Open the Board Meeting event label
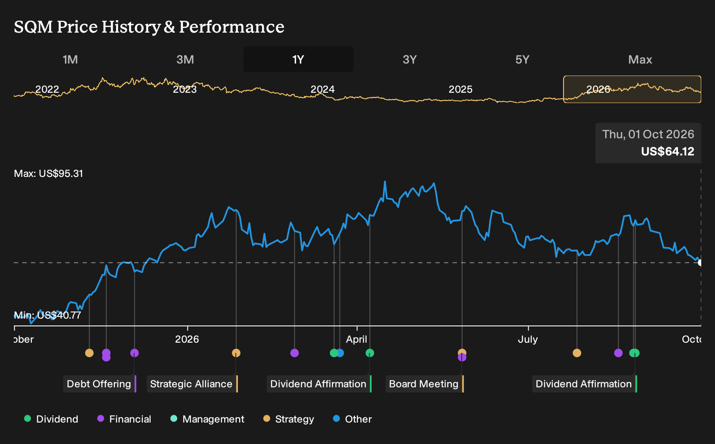The width and height of the screenshot is (715, 444). tap(425, 384)
